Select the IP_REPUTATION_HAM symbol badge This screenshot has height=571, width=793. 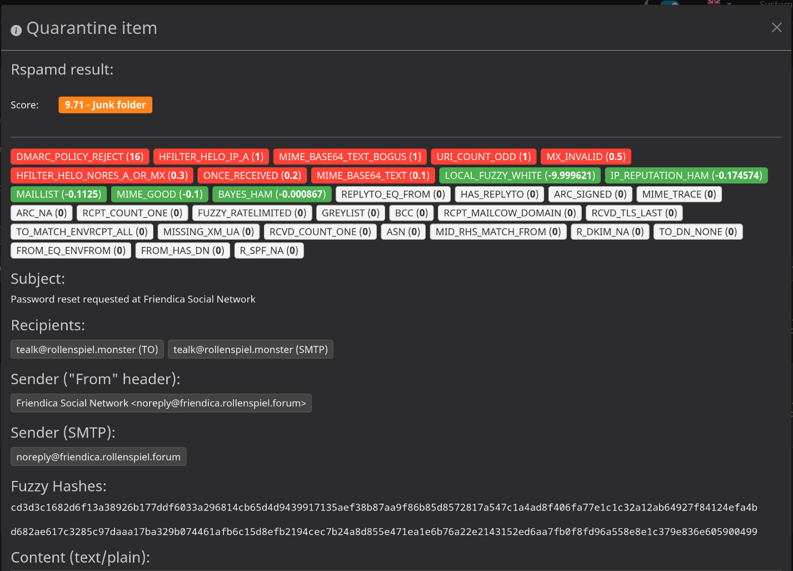click(686, 176)
